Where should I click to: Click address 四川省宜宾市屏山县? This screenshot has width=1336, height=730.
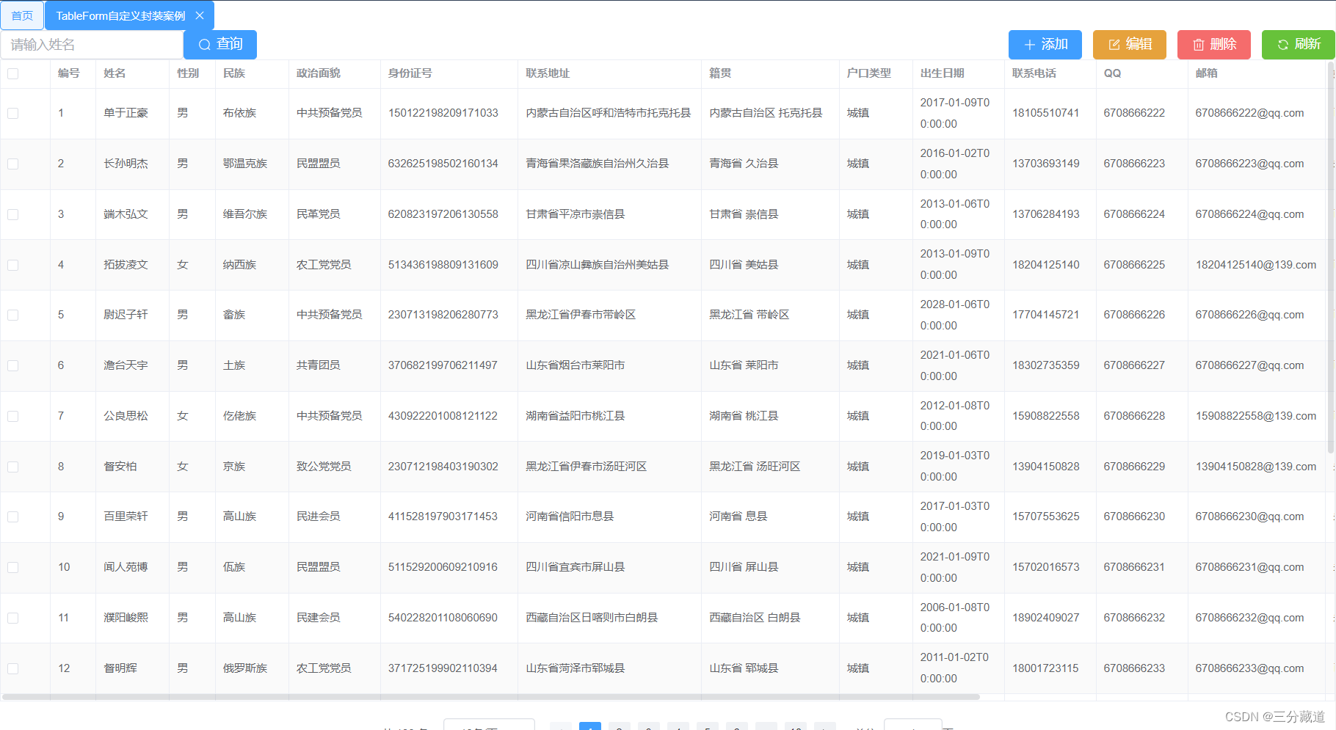(576, 567)
